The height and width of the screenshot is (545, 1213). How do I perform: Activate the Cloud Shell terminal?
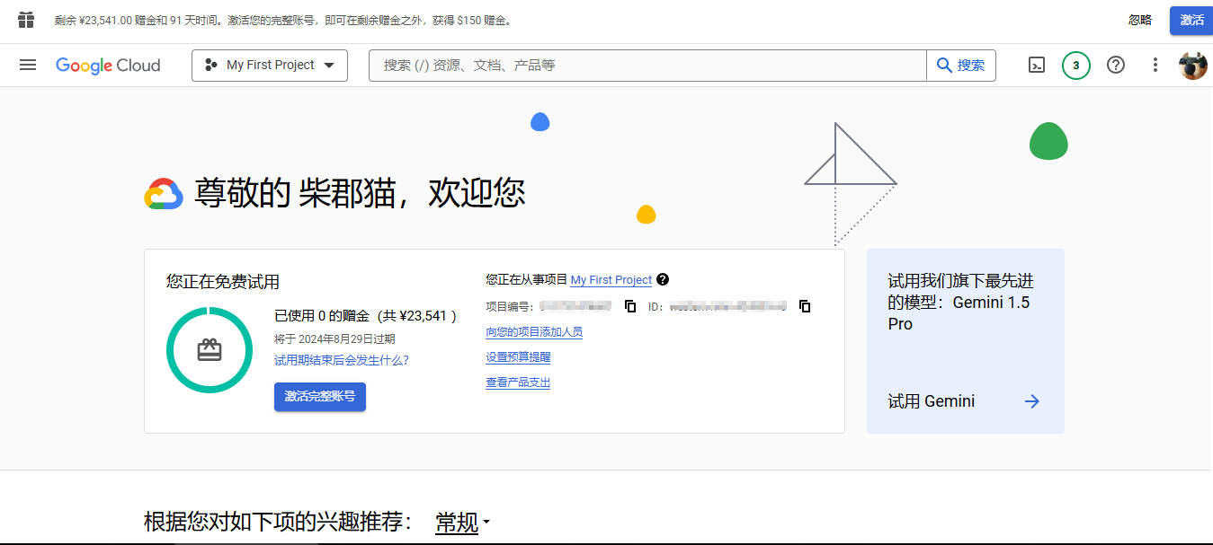point(1036,65)
